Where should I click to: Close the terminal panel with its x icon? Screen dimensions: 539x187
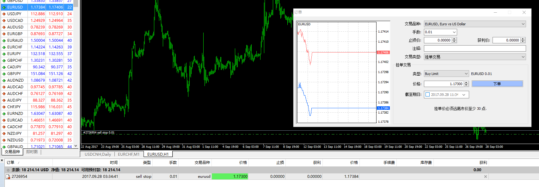point(2,160)
